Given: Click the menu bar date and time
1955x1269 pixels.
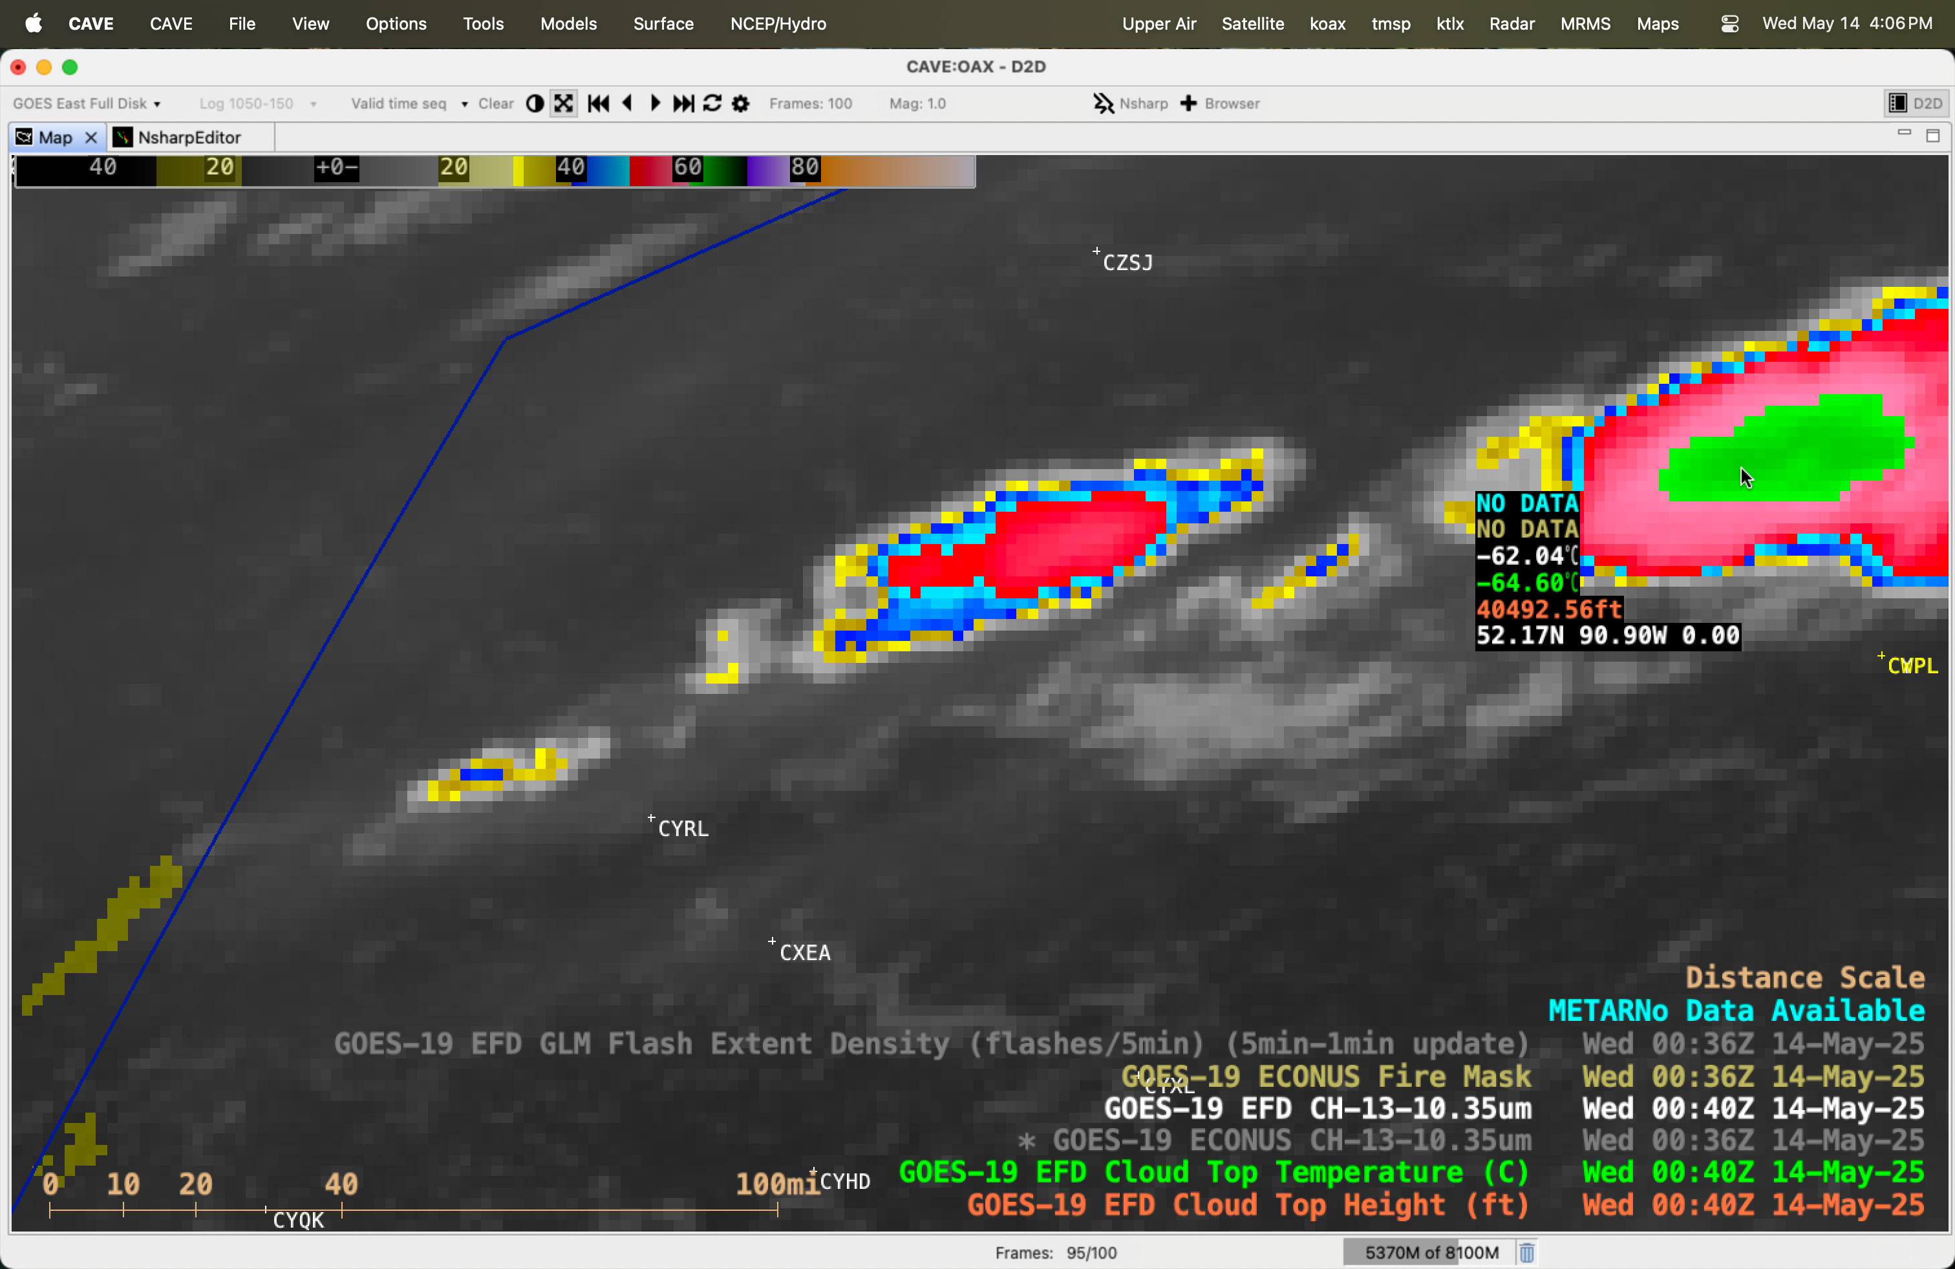Looking at the screenshot, I should (x=1846, y=24).
